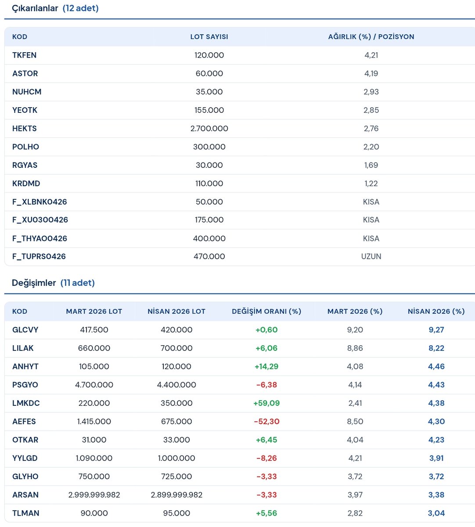Click the Çıkarılanlar section heading

35,8
